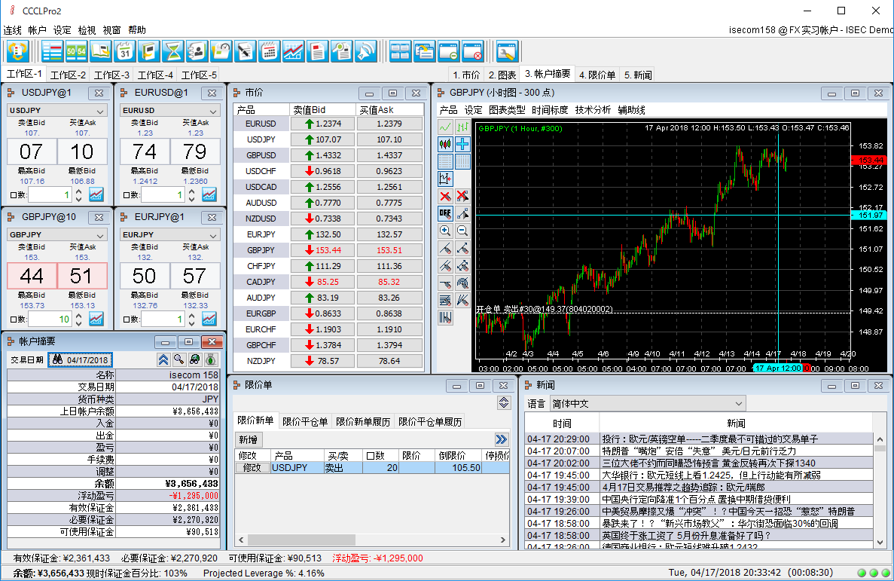Click the 50 54 price panel toolbar icon
The height and width of the screenshot is (581, 894).
point(76,51)
